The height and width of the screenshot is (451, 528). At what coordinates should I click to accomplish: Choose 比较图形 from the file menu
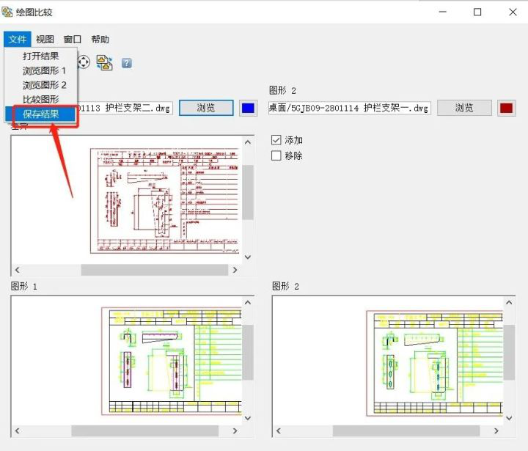40,99
